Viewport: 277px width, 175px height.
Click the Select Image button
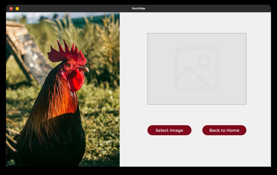(x=169, y=130)
